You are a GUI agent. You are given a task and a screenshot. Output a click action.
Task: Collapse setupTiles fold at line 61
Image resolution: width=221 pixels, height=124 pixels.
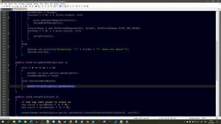pos(9,100)
